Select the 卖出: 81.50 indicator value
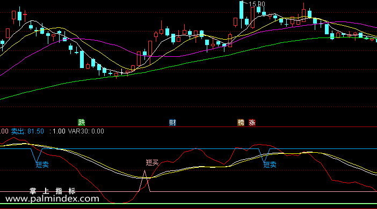Image resolution: width=377 pixels, height=209 pixels. pyautogui.click(x=27, y=131)
